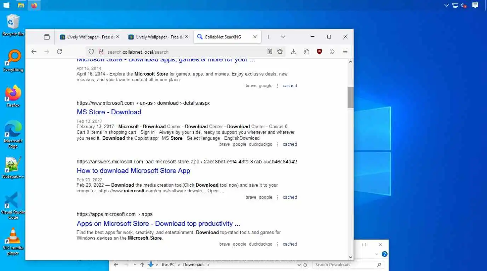Click the Feb 13, 2017 date text

point(89,121)
